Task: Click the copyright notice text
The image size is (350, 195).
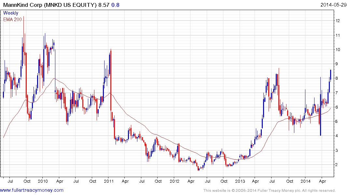Action: 270,190
